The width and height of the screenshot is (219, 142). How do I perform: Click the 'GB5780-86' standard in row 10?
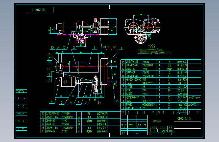pyautogui.click(x=132, y=76)
